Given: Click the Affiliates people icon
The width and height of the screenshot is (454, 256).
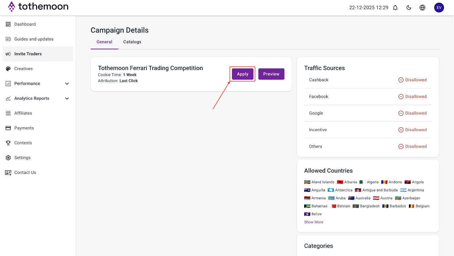Looking at the screenshot, I should pyautogui.click(x=8, y=113).
